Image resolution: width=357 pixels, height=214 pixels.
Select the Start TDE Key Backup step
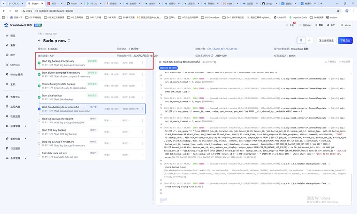(x=58, y=131)
